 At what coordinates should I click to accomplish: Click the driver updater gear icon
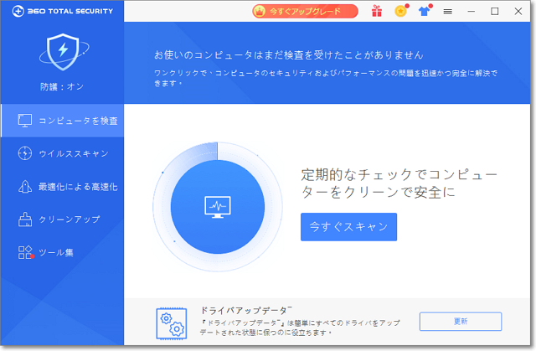[170, 323]
